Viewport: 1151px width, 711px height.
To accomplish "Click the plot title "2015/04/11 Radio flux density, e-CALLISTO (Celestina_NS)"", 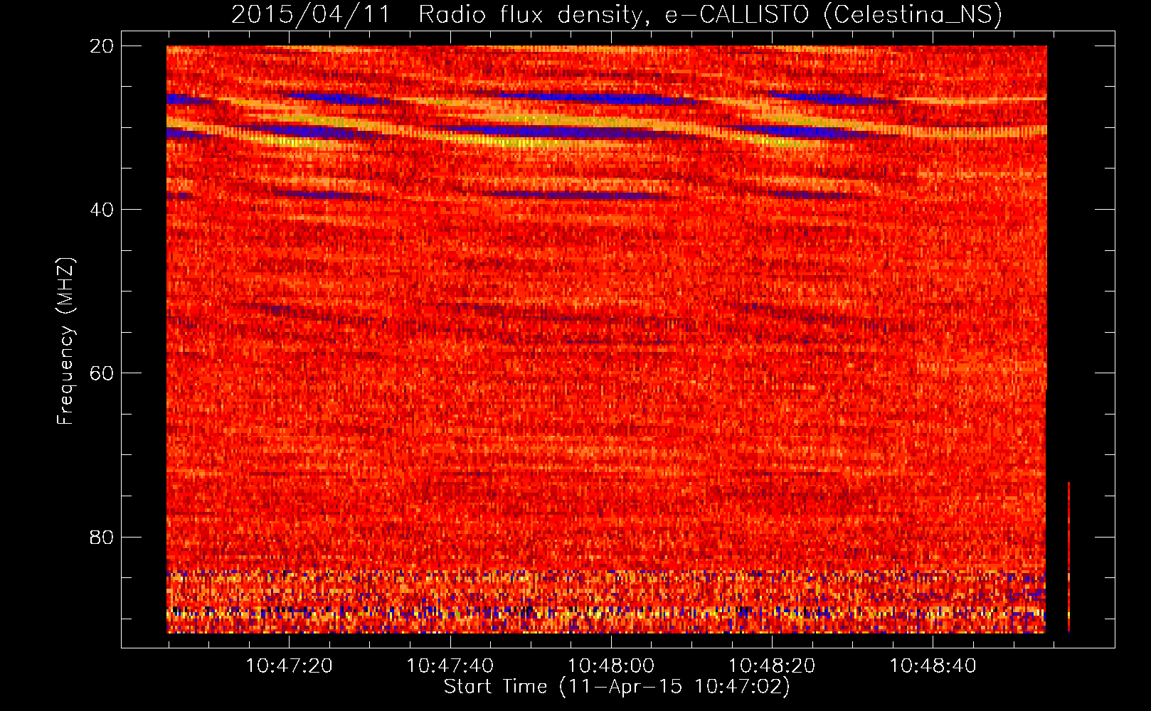I will pyautogui.click(x=617, y=14).
